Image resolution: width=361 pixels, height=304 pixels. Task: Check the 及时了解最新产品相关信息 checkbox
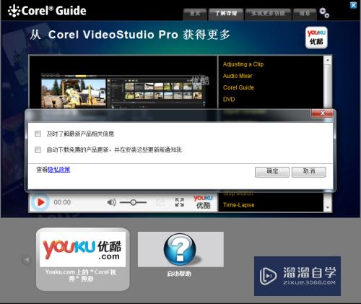click(38, 134)
